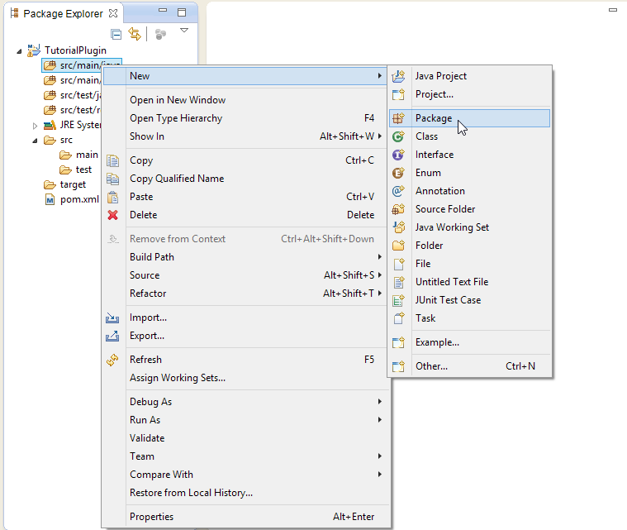The image size is (627, 530).
Task: Collapse the src folder tree node
Action: click(35, 141)
